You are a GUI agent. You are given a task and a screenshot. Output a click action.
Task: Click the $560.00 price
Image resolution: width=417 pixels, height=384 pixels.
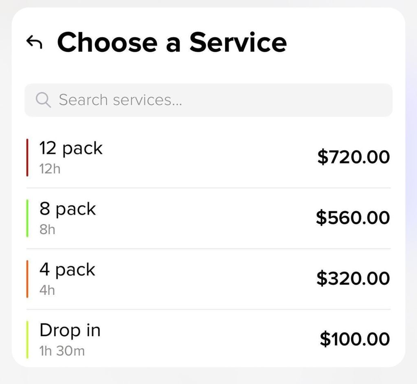click(353, 217)
